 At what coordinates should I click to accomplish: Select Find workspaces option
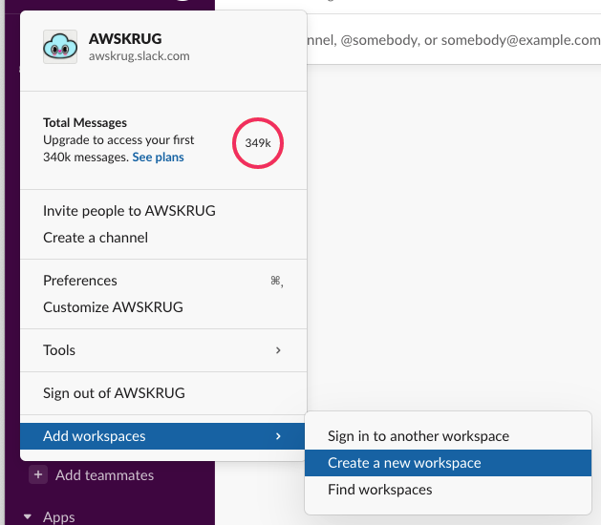point(448,490)
